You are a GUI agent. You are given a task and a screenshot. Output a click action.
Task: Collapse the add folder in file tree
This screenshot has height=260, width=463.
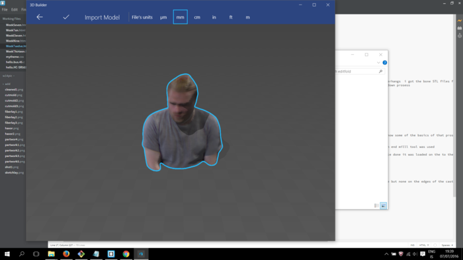coord(7,84)
